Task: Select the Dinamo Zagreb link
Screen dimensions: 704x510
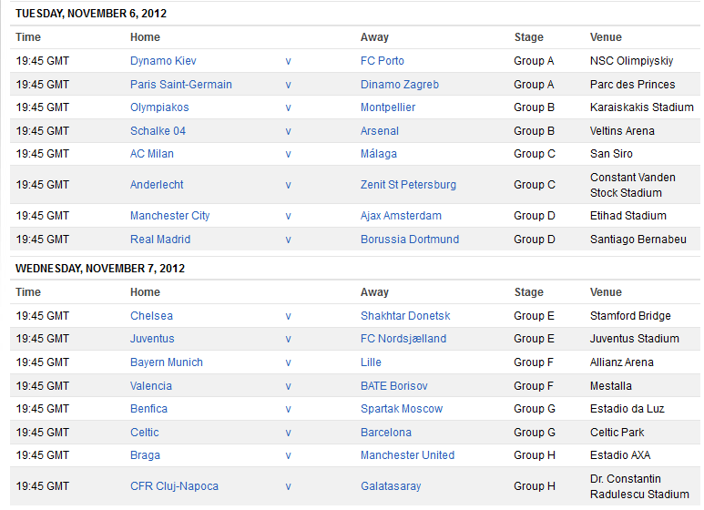Action: (x=399, y=85)
